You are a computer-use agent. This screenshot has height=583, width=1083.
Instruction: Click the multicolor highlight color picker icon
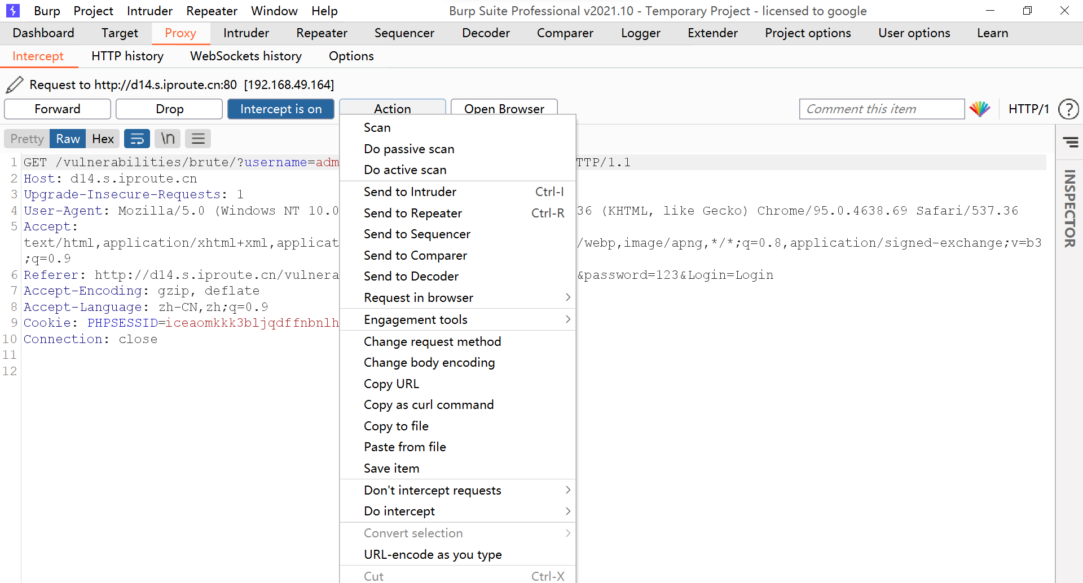(980, 109)
